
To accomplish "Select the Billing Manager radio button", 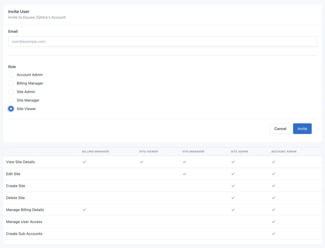I will click(11, 83).
